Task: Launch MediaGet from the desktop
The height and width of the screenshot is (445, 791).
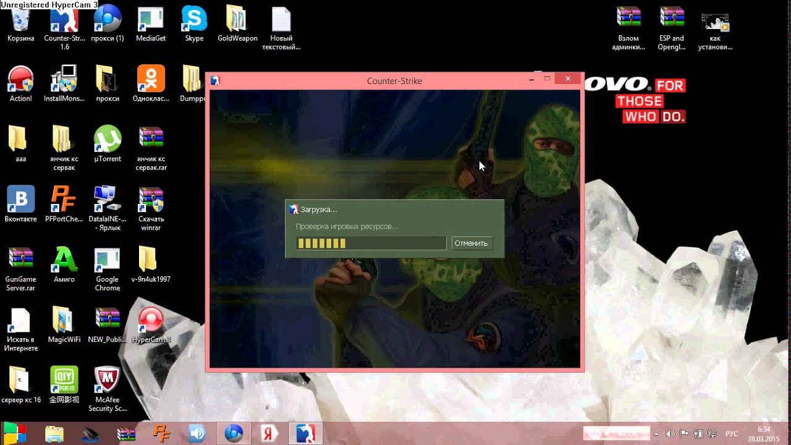Action: 151,25
